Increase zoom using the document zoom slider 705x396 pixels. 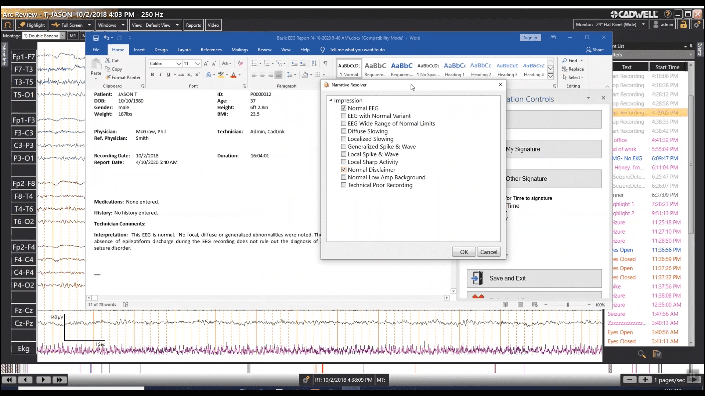coord(589,305)
